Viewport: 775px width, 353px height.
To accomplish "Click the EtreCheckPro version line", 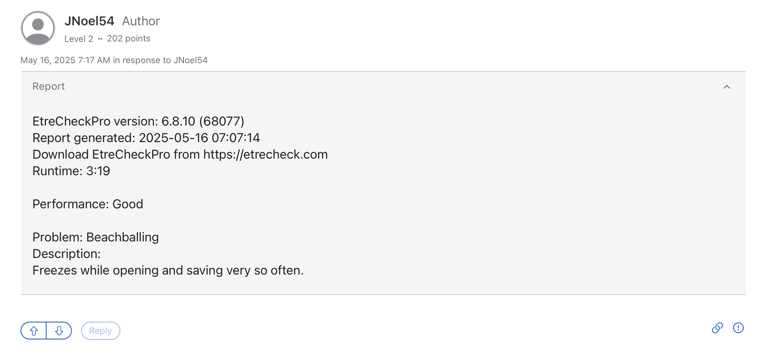I will [x=138, y=121].
